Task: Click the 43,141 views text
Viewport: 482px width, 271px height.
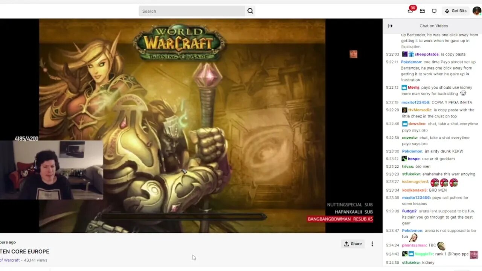Action: 36,260
